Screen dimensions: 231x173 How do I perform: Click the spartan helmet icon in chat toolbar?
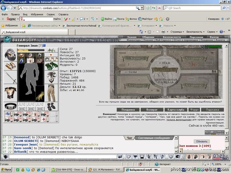177,157
